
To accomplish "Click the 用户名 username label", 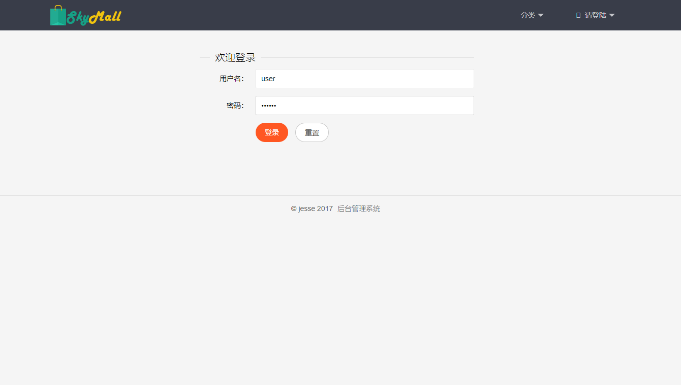I will coord(232,79).
